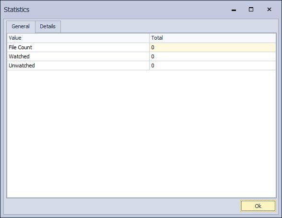Close the Statistics dialog
Image resolution: width=282 pixels, height=218 pixels.
[x=269, y=10]
